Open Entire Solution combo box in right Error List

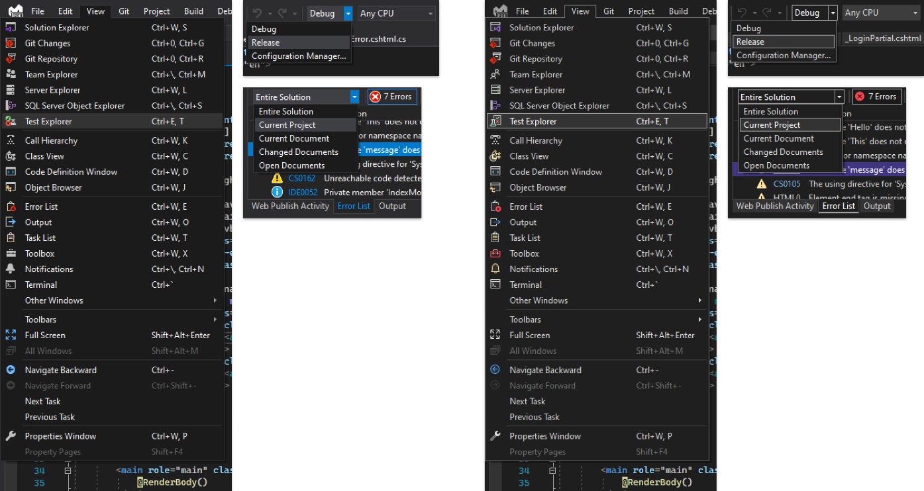click(791, 97)
